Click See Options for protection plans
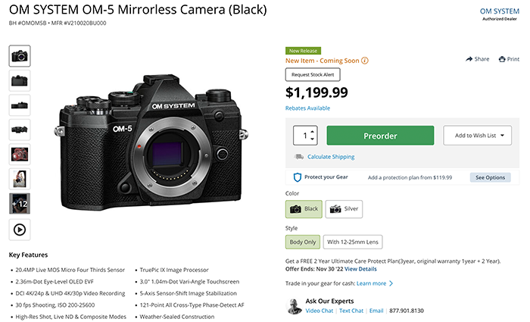The image size is (530, 322). click(x=489, y=177)
